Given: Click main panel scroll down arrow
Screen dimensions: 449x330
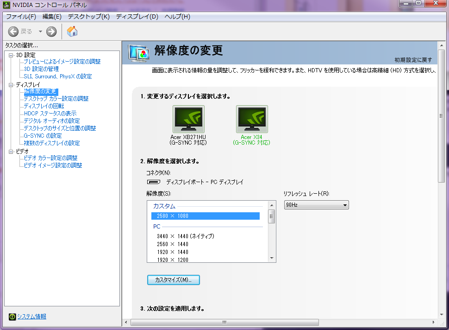Looking at the screenshot, I should coord(441,315).
